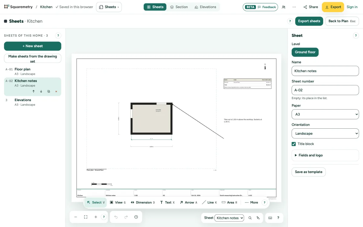Open the More tools menu
Viewport: 363px width, 227px height.
251,202
